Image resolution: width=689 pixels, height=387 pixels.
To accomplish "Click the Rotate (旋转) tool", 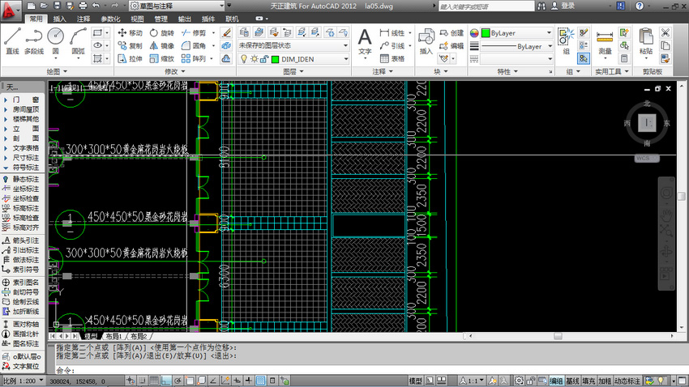I will click(x=161, y=33).
